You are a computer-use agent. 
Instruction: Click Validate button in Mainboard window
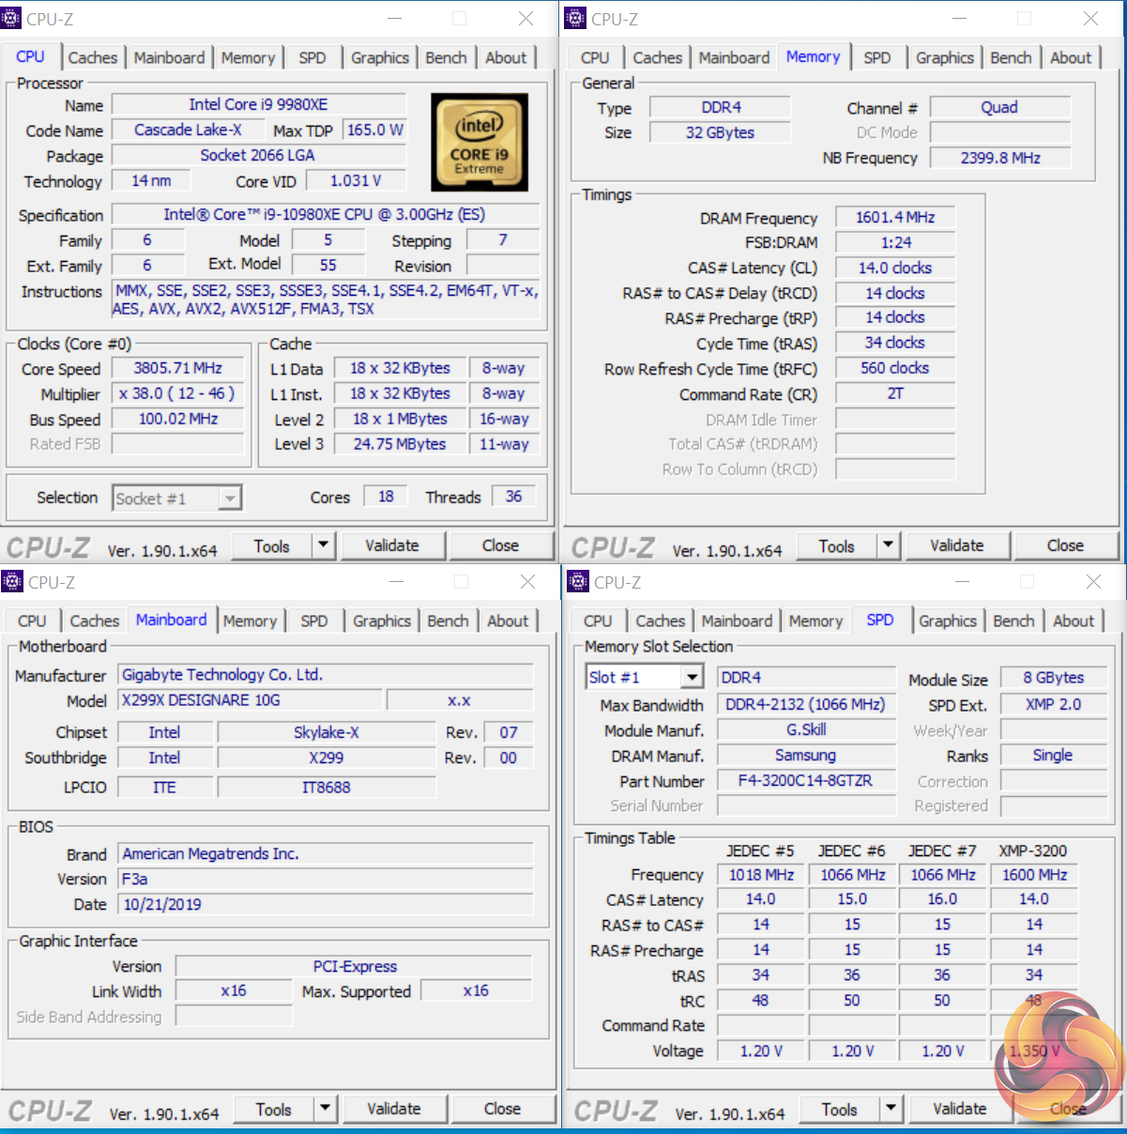pyautogui.click(x=394, y=1109)
